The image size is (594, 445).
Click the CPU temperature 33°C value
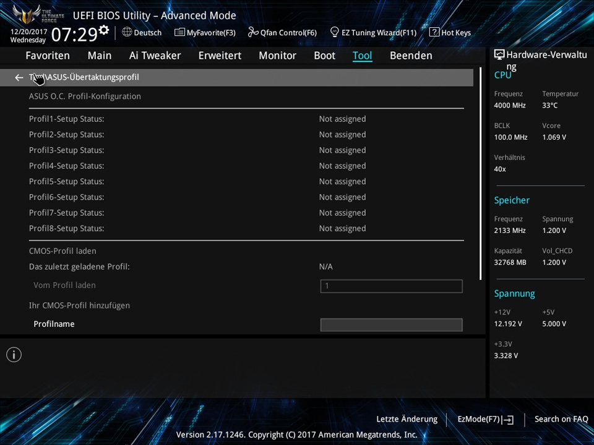(549, 106)
